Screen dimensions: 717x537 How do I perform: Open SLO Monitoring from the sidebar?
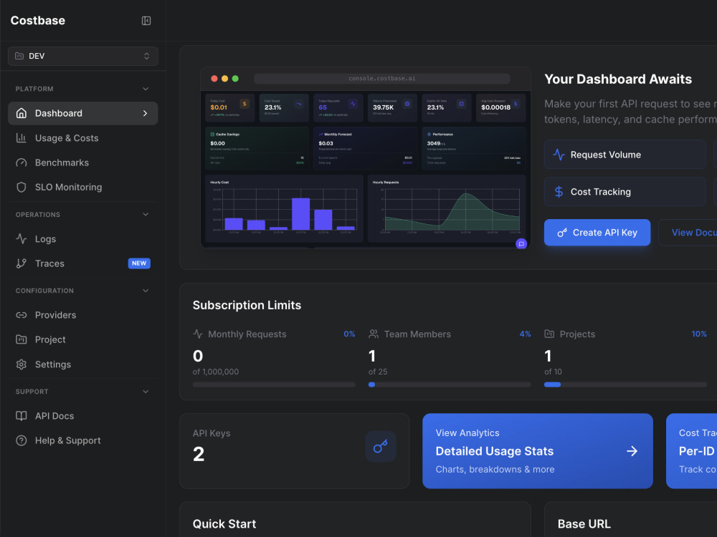[82, 187]
